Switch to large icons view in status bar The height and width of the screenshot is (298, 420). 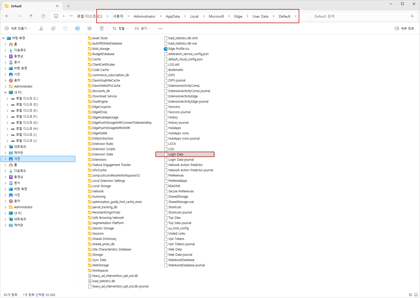point(416,295)
